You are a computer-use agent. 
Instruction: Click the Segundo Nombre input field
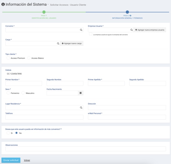coord(65,83)
